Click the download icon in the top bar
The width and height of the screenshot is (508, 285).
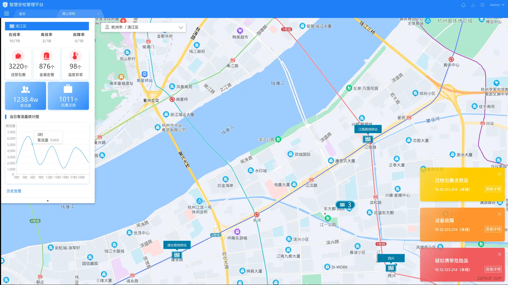tap(473, 5)
